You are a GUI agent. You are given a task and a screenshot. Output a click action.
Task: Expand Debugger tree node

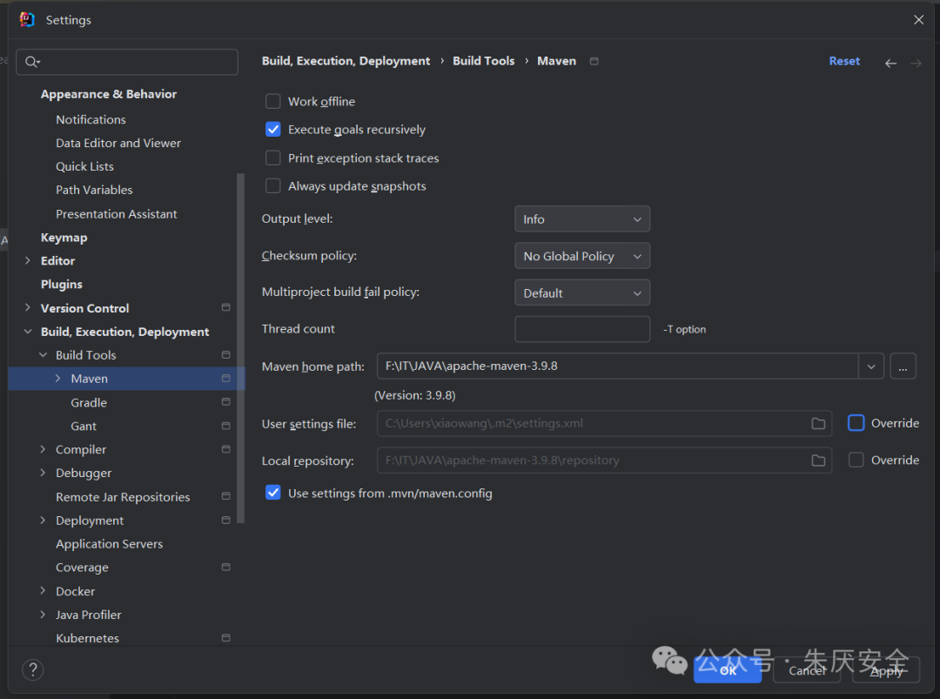(43, 473)
